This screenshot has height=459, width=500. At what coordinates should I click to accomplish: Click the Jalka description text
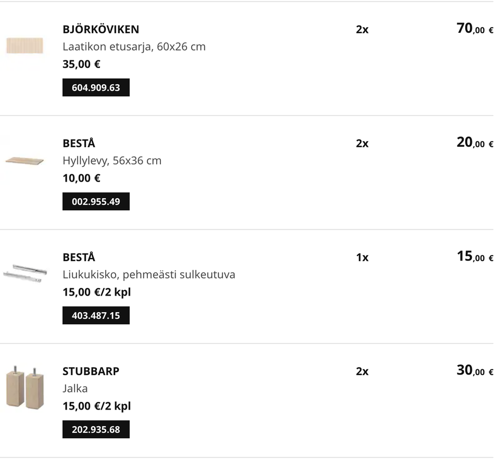[x=75, y=388]
